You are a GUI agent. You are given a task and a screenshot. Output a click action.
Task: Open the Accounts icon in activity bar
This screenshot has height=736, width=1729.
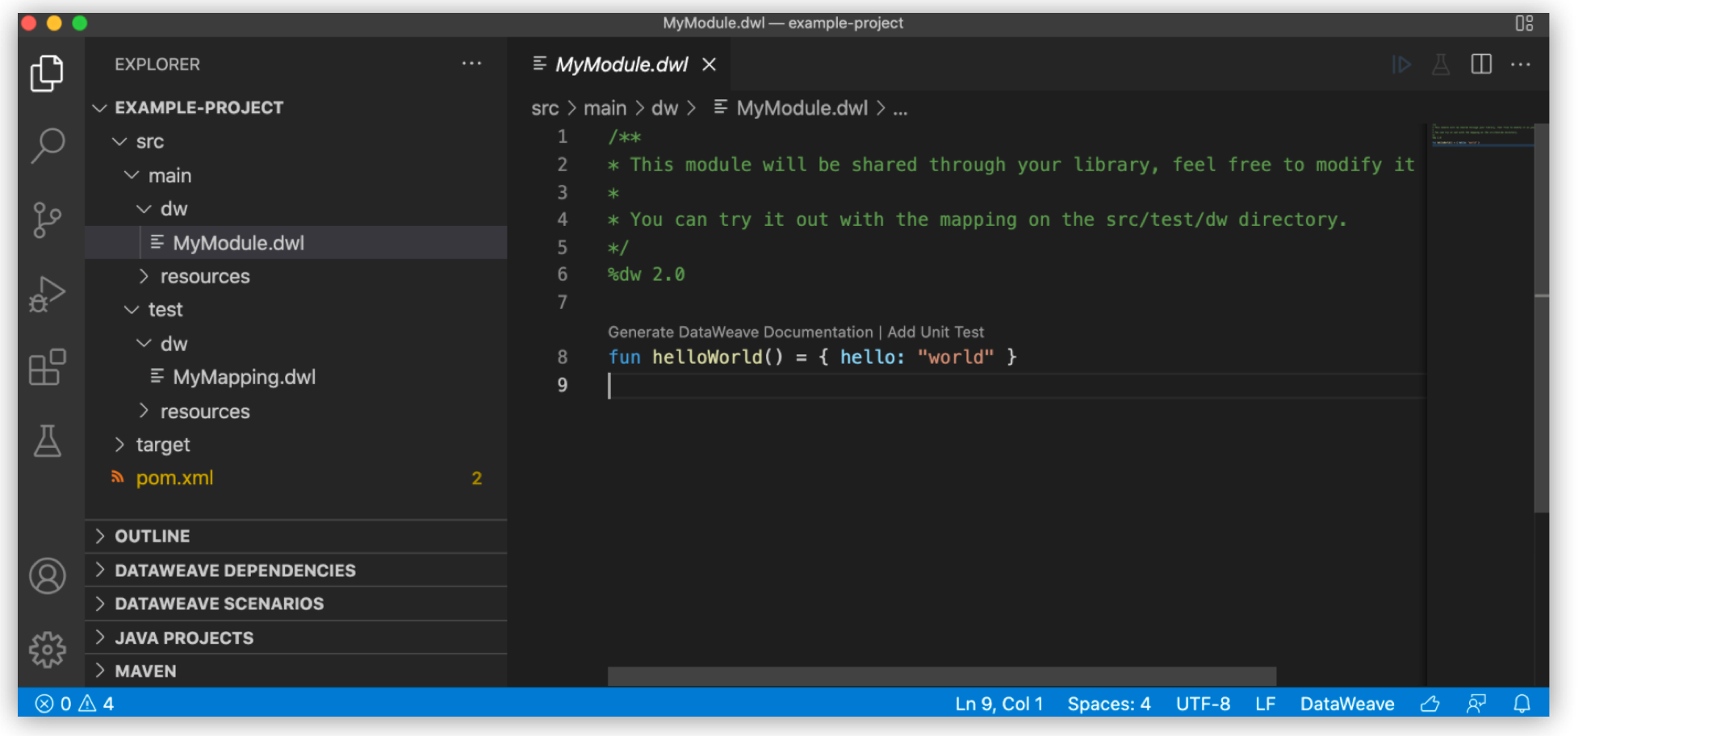click(47, 576)
